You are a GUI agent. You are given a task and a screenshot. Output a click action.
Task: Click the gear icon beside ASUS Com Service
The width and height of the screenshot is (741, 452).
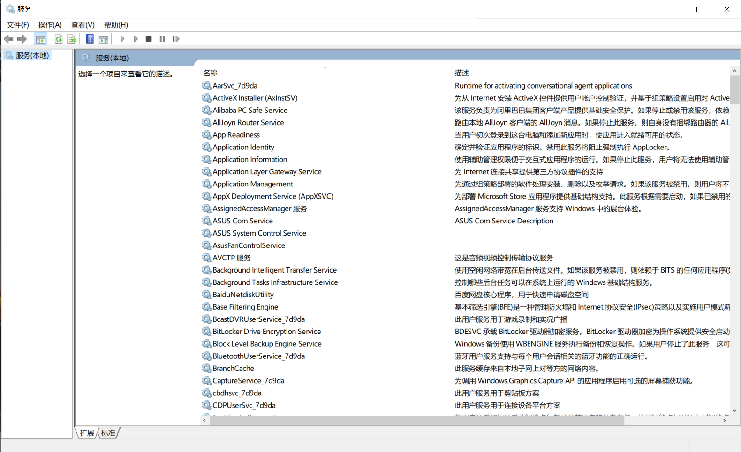[206, 221]
